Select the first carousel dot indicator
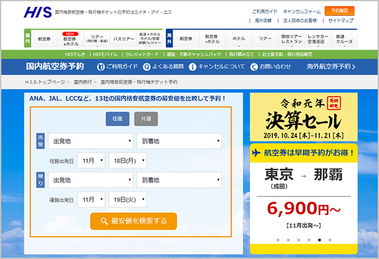Viewport: 379px width, 259px height. tap(277, 239)
